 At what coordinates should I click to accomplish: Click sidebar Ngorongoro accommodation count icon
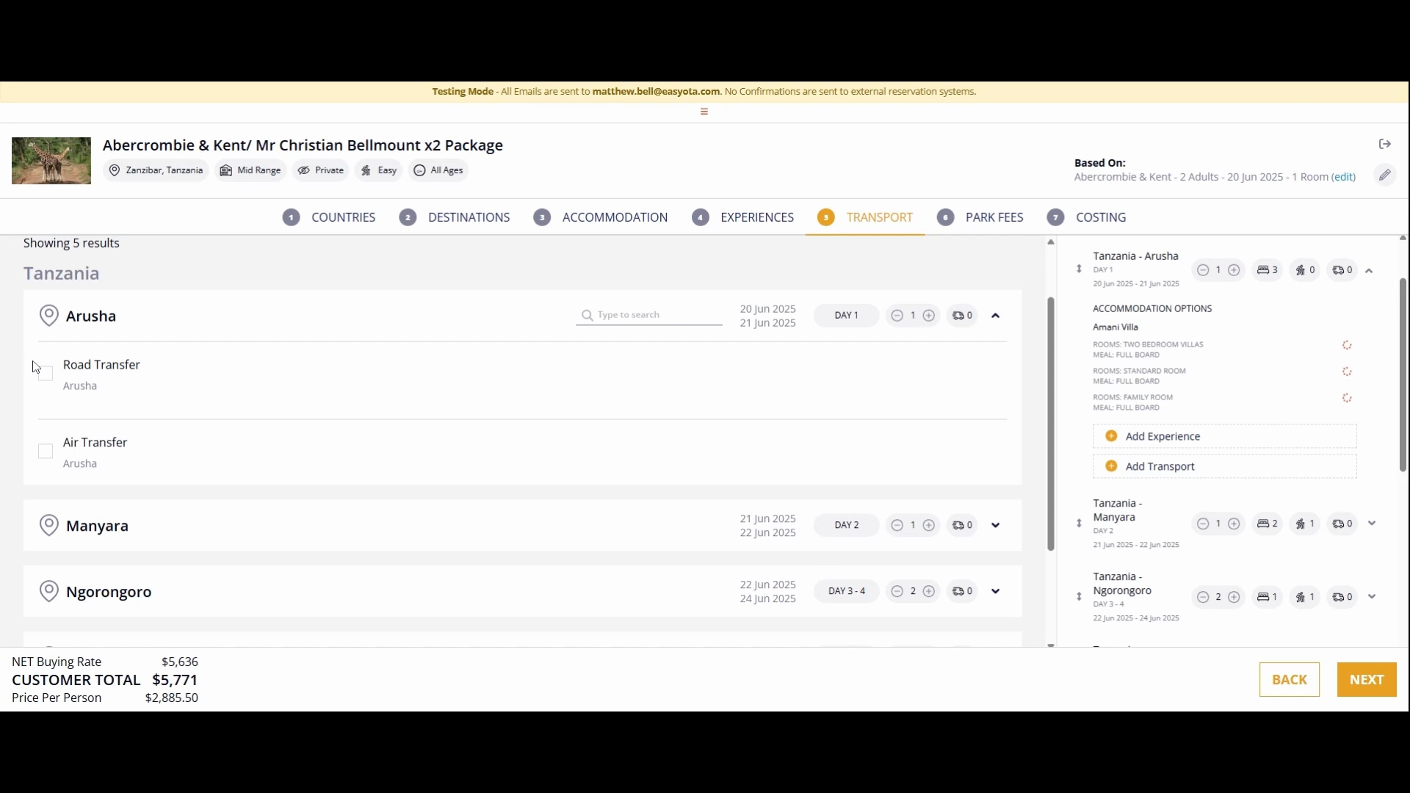click(1268, 598)
